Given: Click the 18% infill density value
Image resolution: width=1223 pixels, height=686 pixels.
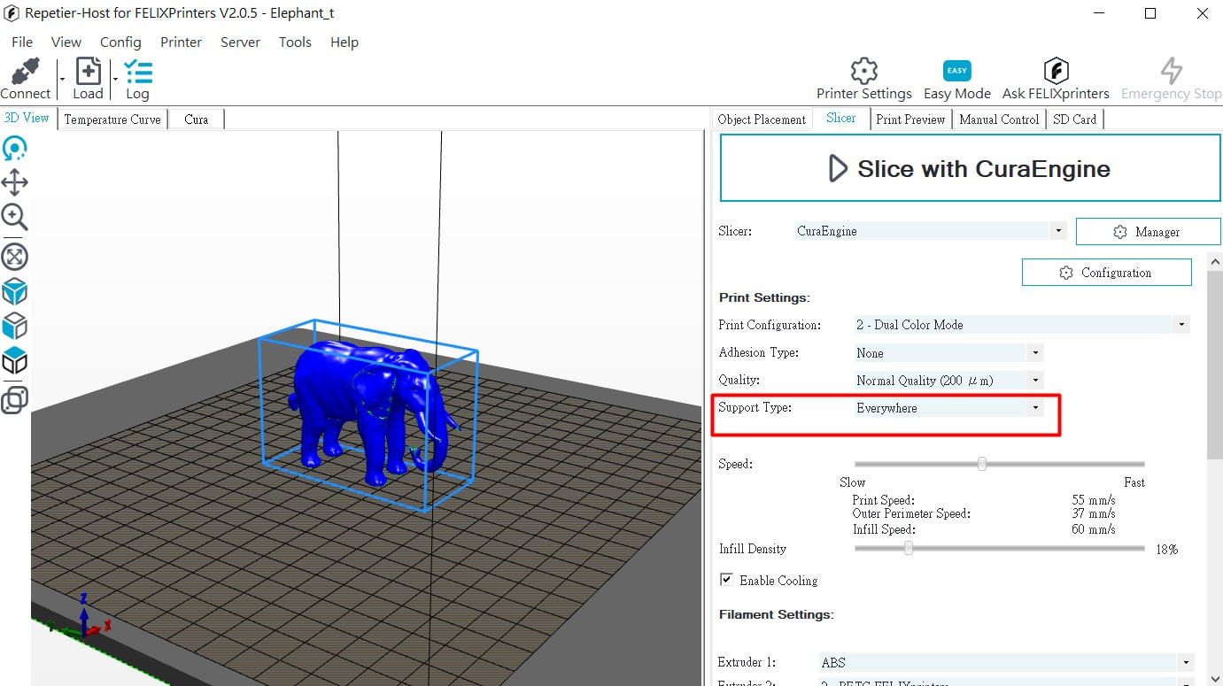Looking at the screenshot, I should (x=1166, y=550).
